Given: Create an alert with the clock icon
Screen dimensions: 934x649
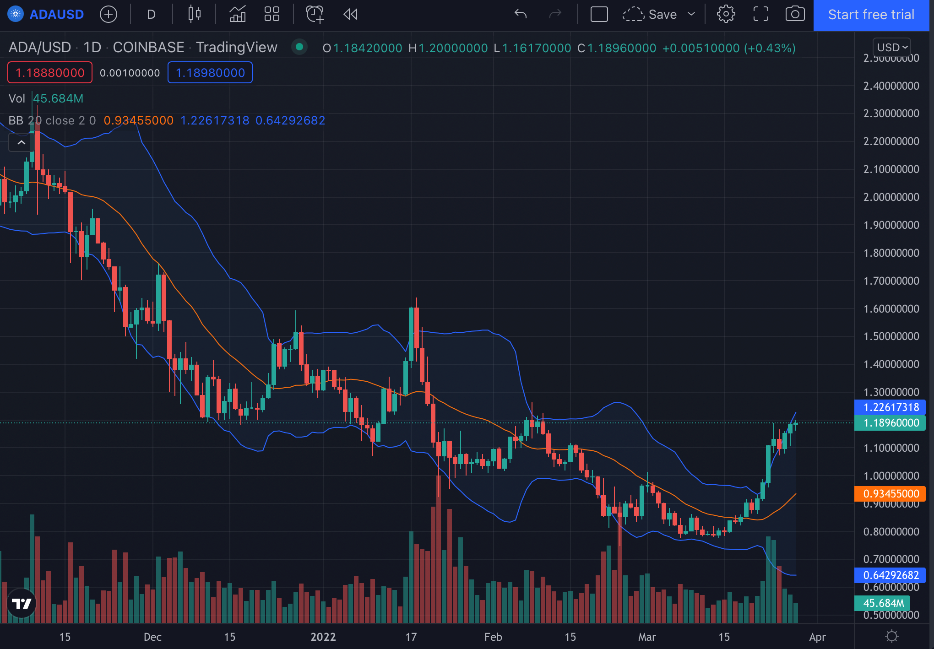Looking at the screenshot, I should 315,15.
